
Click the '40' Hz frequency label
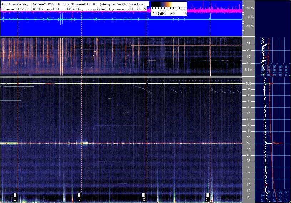248,155
